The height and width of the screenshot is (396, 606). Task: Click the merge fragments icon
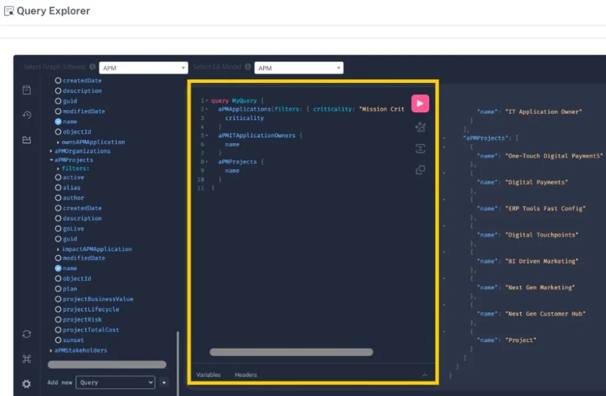click(420, 149)
